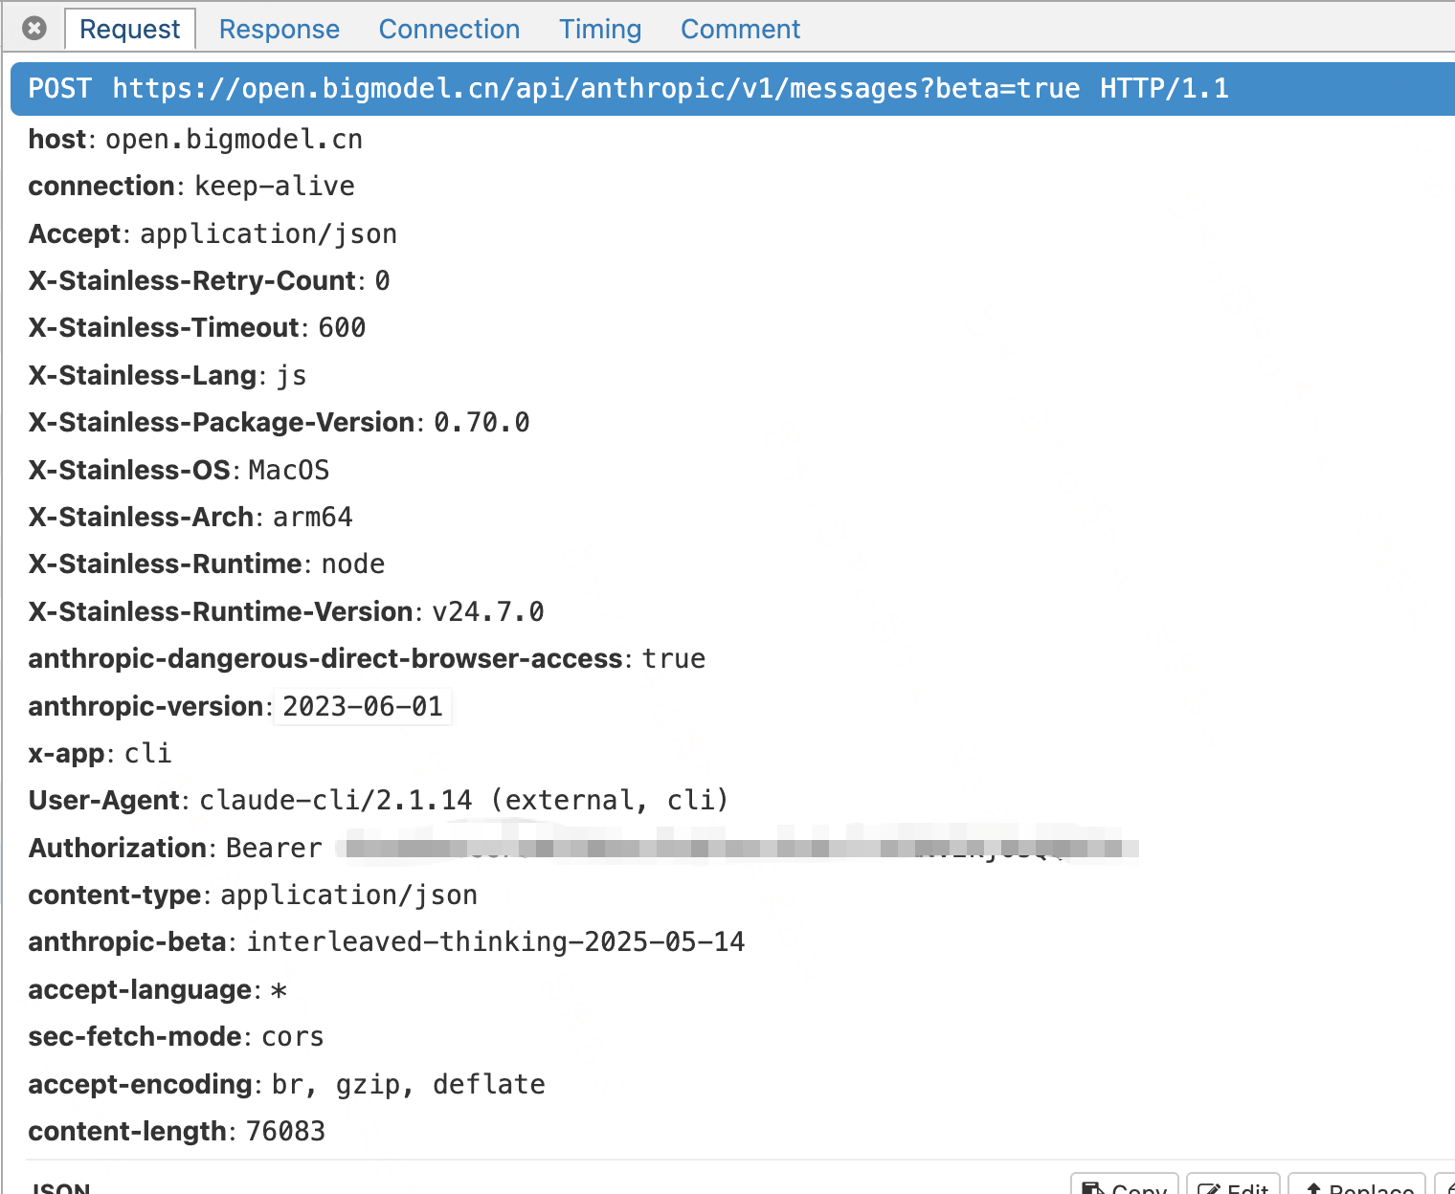
Task: Select the anthropic-beta interleaved-thinking header value
Action: click(x=495, y=942)
